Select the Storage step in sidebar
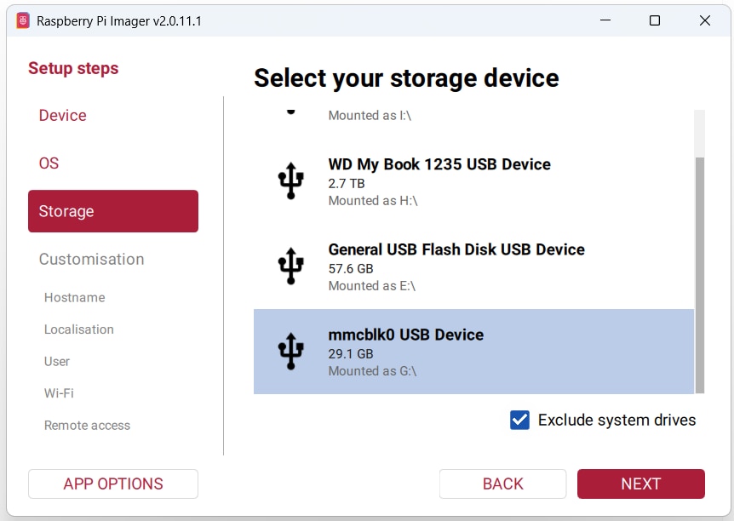 (x=113, y=211)
